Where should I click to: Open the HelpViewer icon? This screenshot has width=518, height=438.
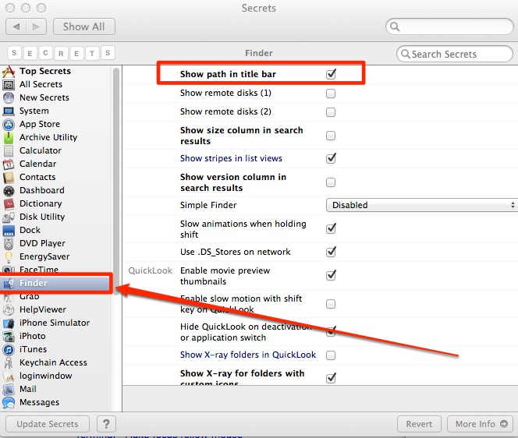pos(9,310)
